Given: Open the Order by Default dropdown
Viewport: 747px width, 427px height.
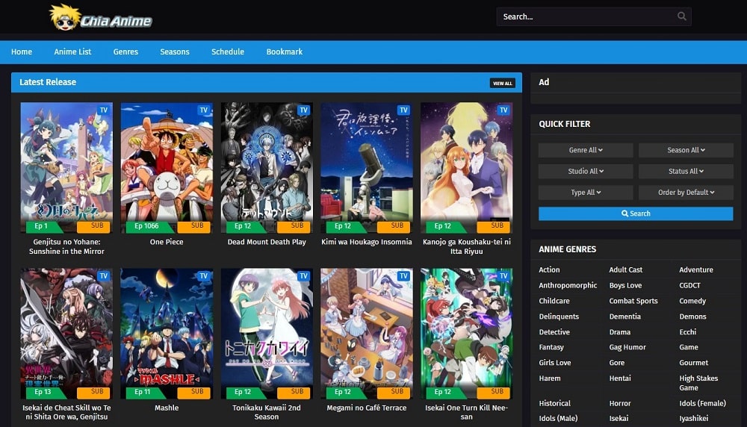Looking at the screenshot, I should click(686, 193).
